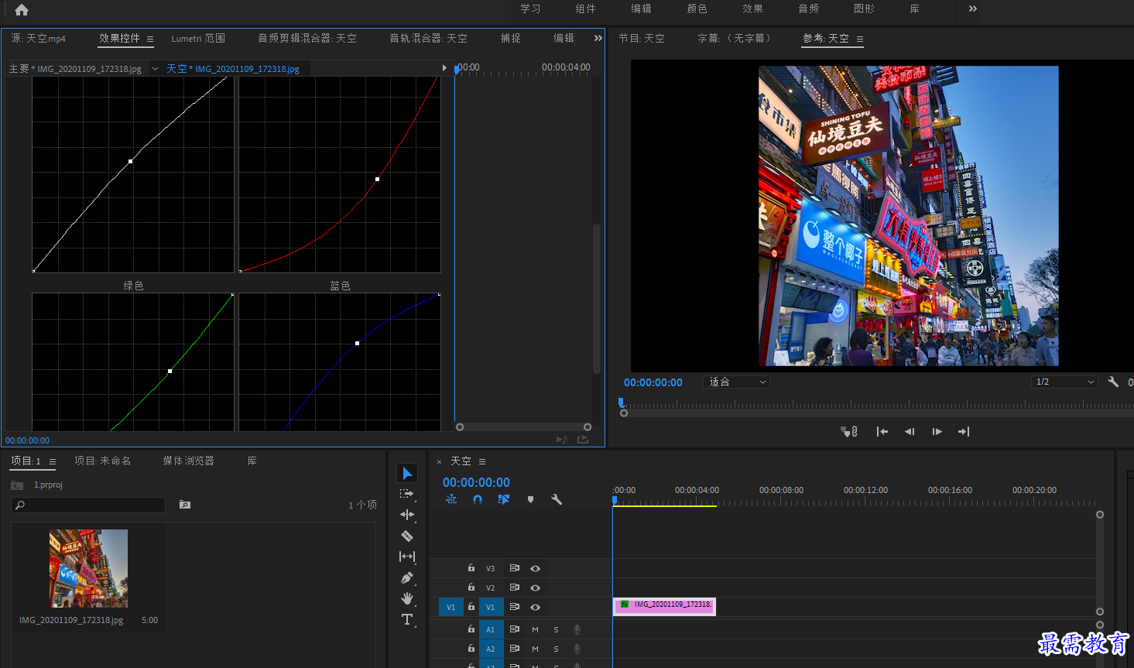Click red curve control point
Viewport: 1134px width, 668px height.
point(377,179)
